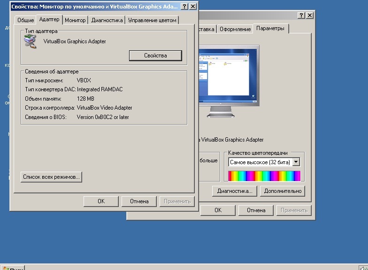
Task: Click the 128 MB memory size value
Action: [x=85, y=99]
